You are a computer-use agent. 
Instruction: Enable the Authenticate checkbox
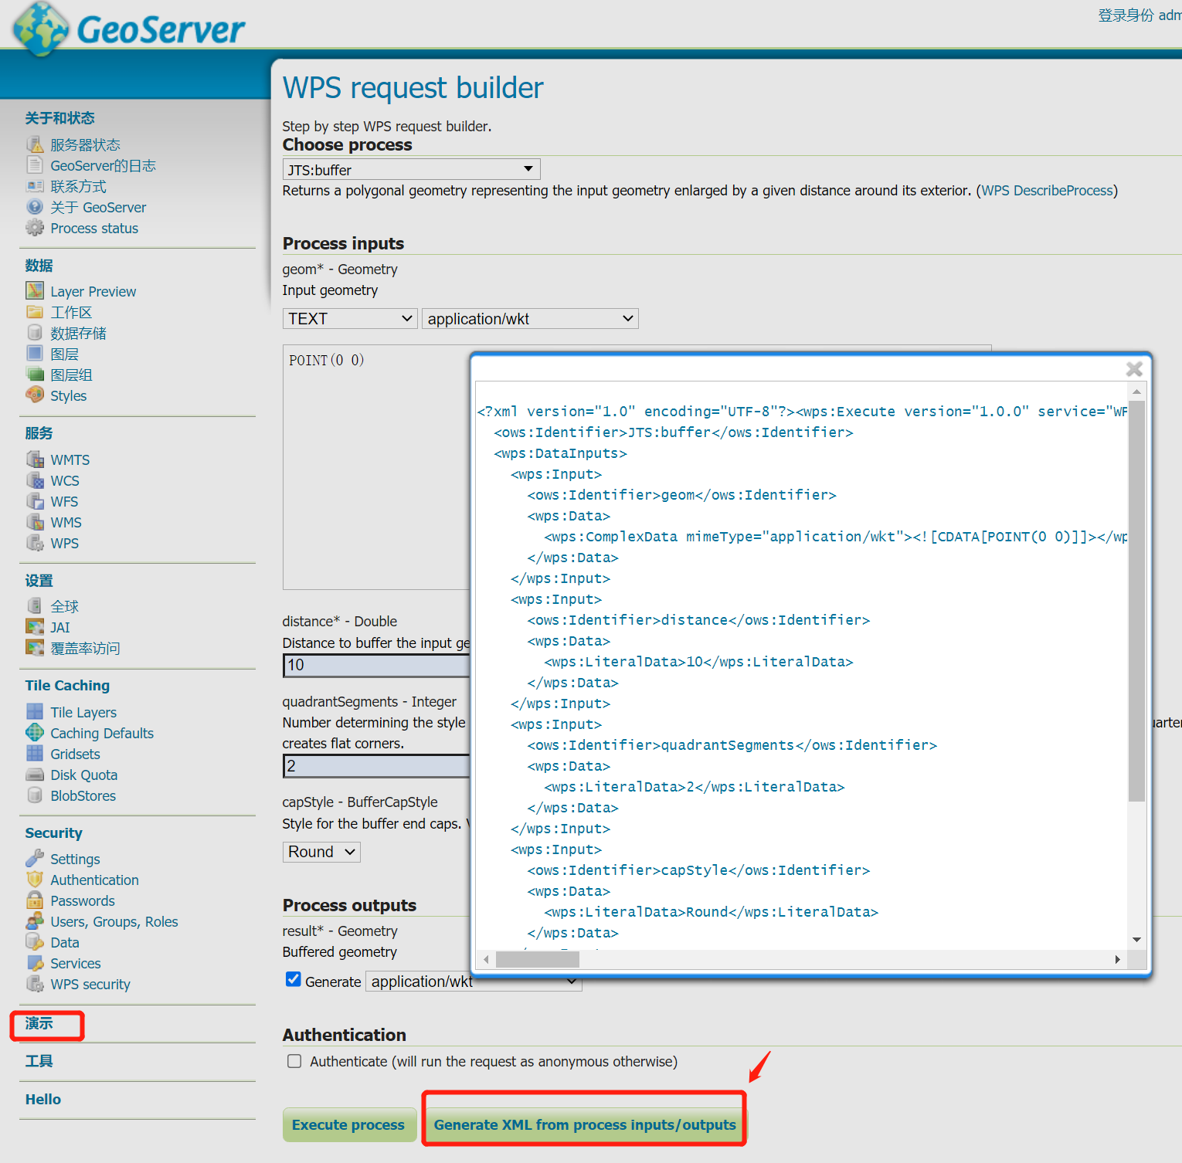point(294,1061)
